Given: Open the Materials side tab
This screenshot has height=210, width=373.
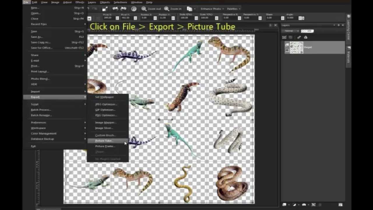Looking at the screenshot, I should pos(349,57).
